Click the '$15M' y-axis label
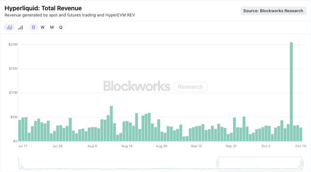Viewport: 311px width, 172px height. 13,68
